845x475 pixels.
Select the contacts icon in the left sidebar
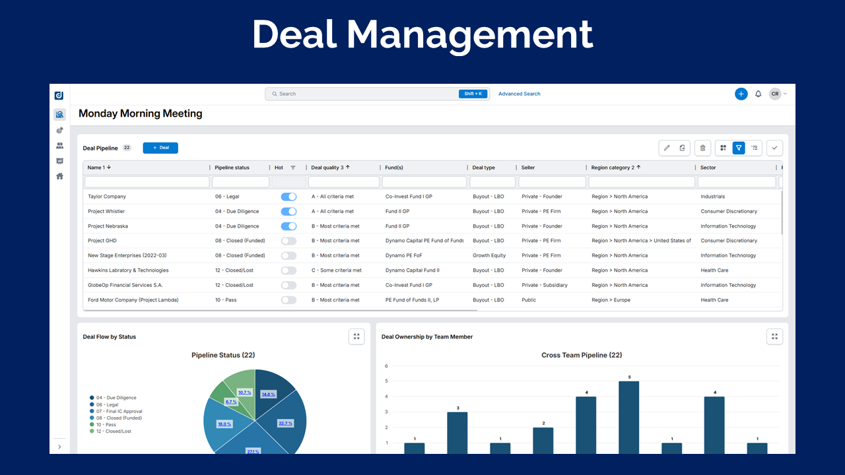[59, 146]
